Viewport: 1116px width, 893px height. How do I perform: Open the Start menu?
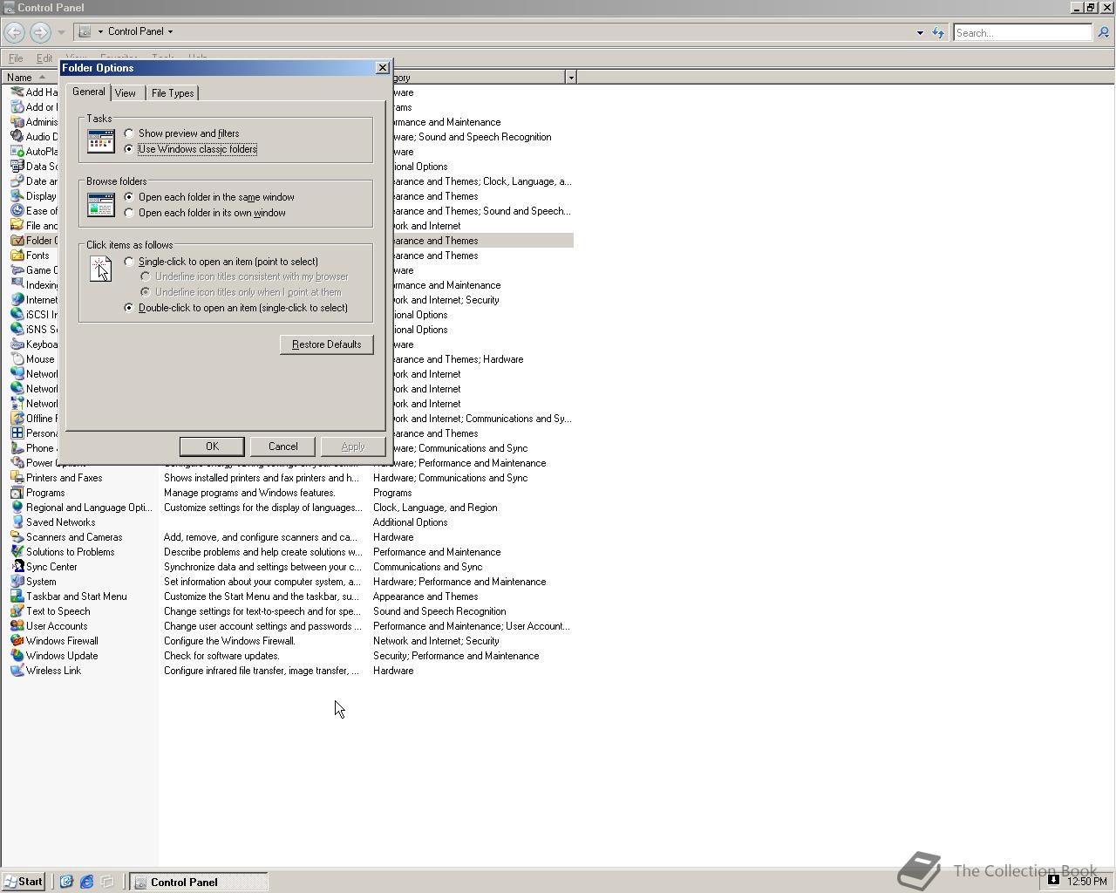click(x=23, y=882)
